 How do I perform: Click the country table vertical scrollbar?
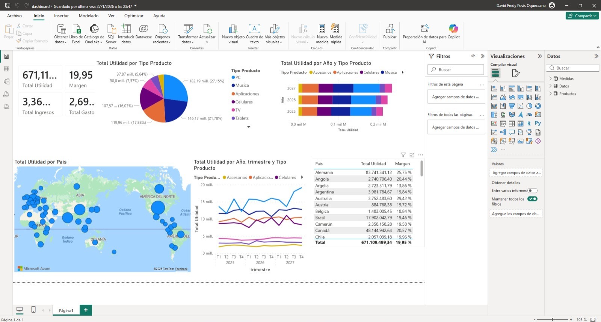(x=421, y=168)
